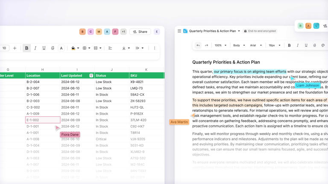Show more collaborators via the +1 badge
328x184 pixels.
(x=123, y=32)
